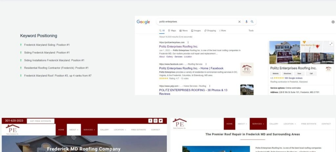
Task: Click the blue magnifier search icon
Action: (x=252, y=22)
